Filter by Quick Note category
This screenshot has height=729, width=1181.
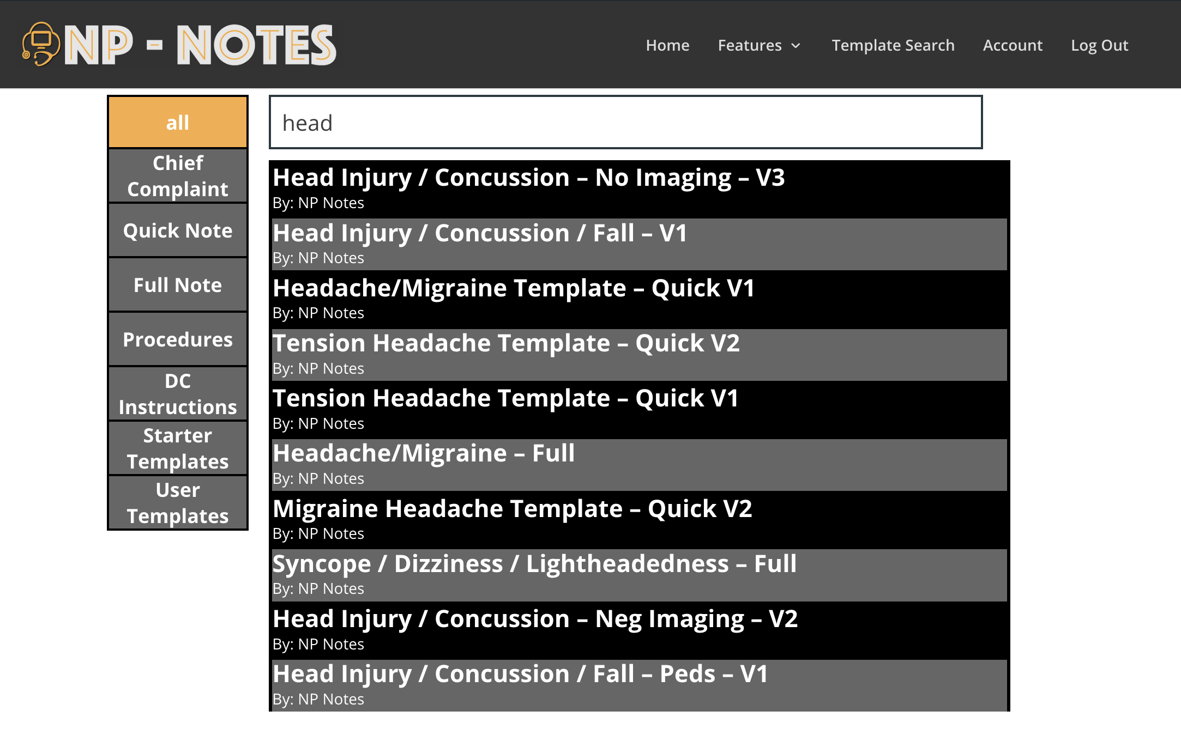178,230
